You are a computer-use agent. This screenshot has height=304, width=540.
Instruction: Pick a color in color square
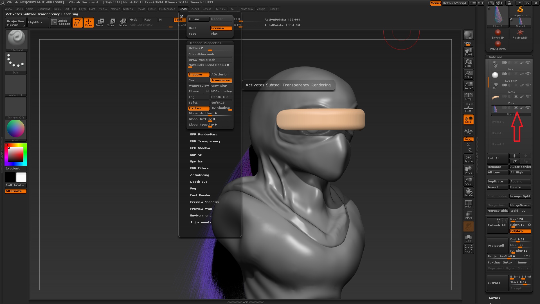click(15, 154)
